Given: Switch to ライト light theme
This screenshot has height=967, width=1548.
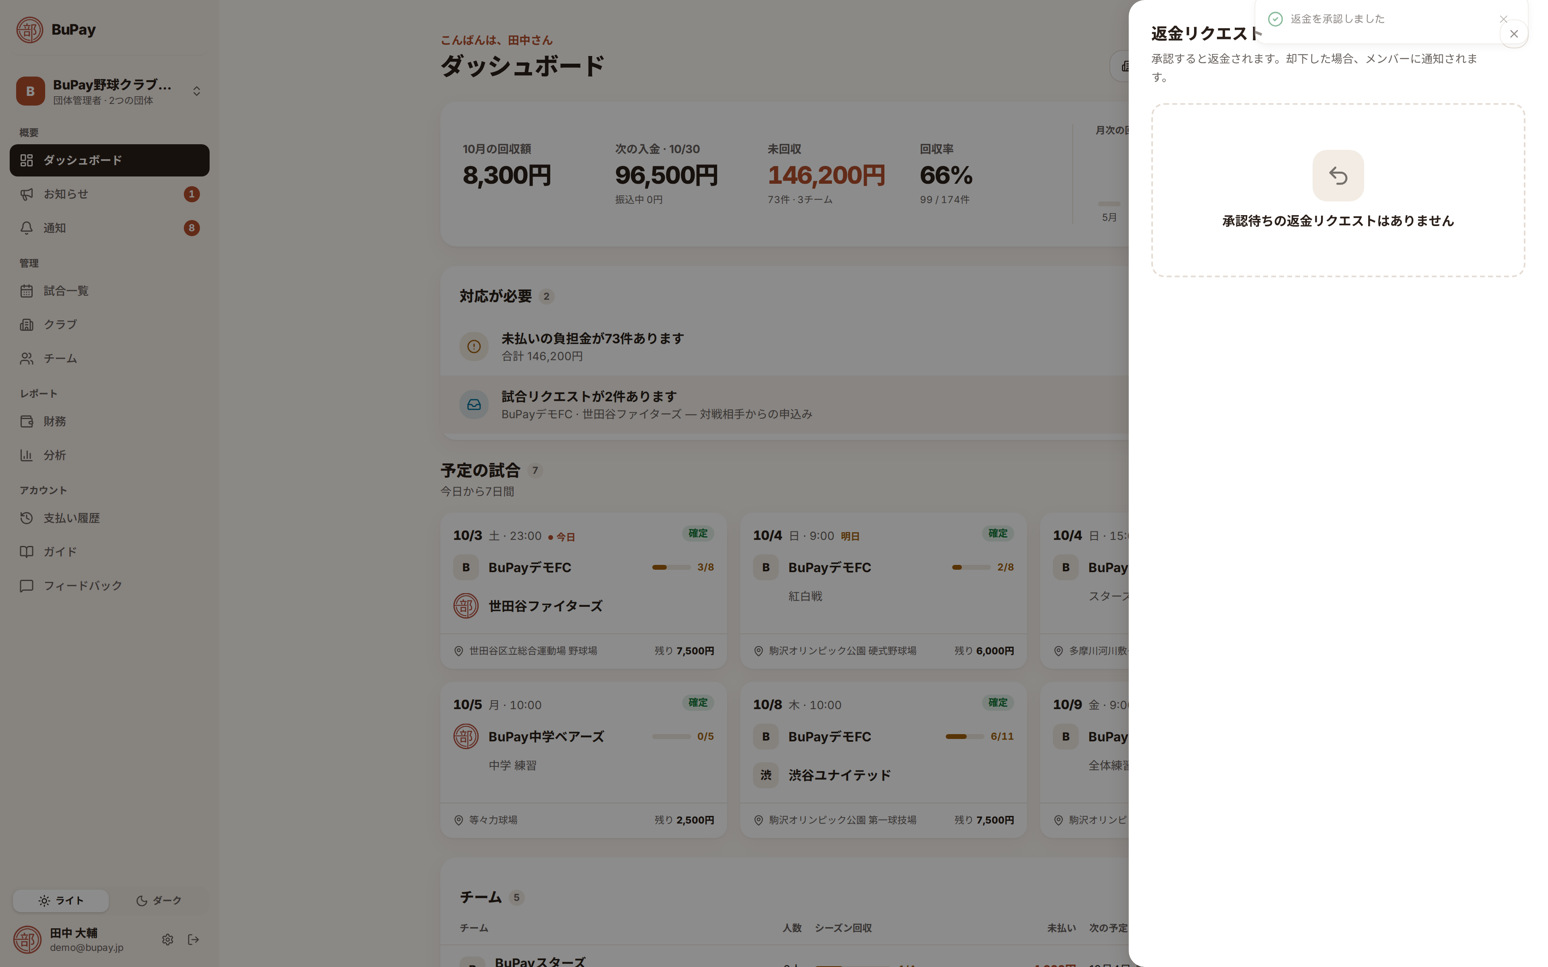Looking at the screenshot, I should pos(61,901).
